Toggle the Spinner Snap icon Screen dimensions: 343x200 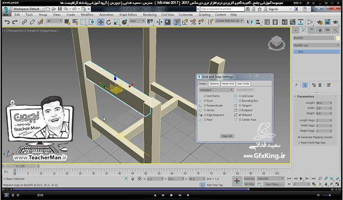click(x=201, y=22)
